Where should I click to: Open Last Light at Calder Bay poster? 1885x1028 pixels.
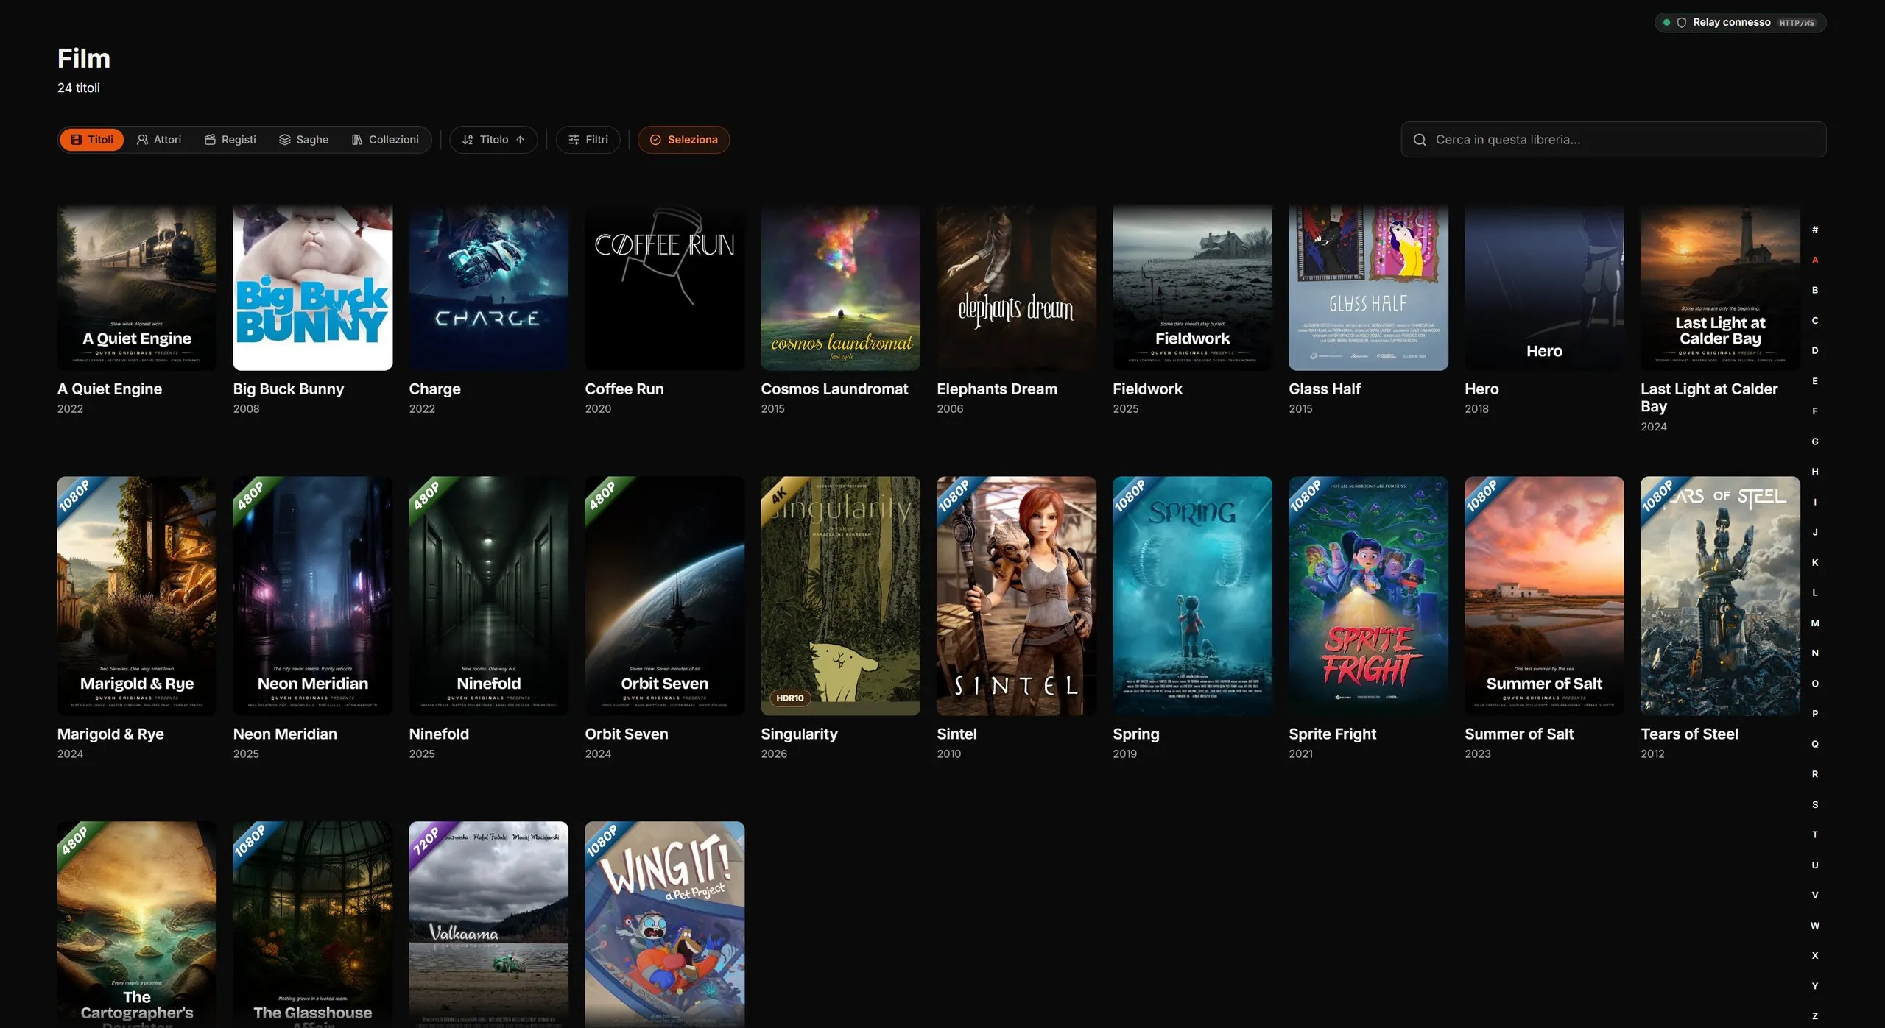tap(1720, 288)
